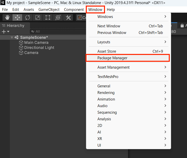187x158 pixels.
Task: Select the Camera object in Hierarchy
Action: (x=31, y=53)
